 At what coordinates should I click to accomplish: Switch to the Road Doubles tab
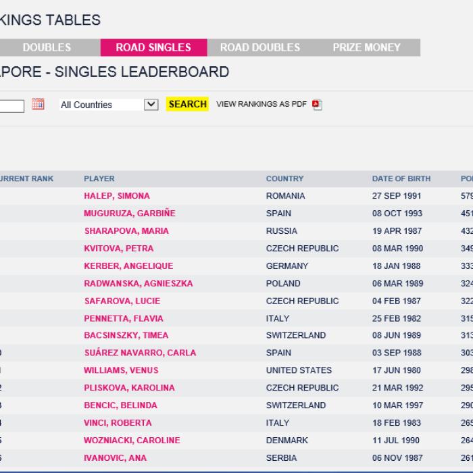[x=260, y=47]
